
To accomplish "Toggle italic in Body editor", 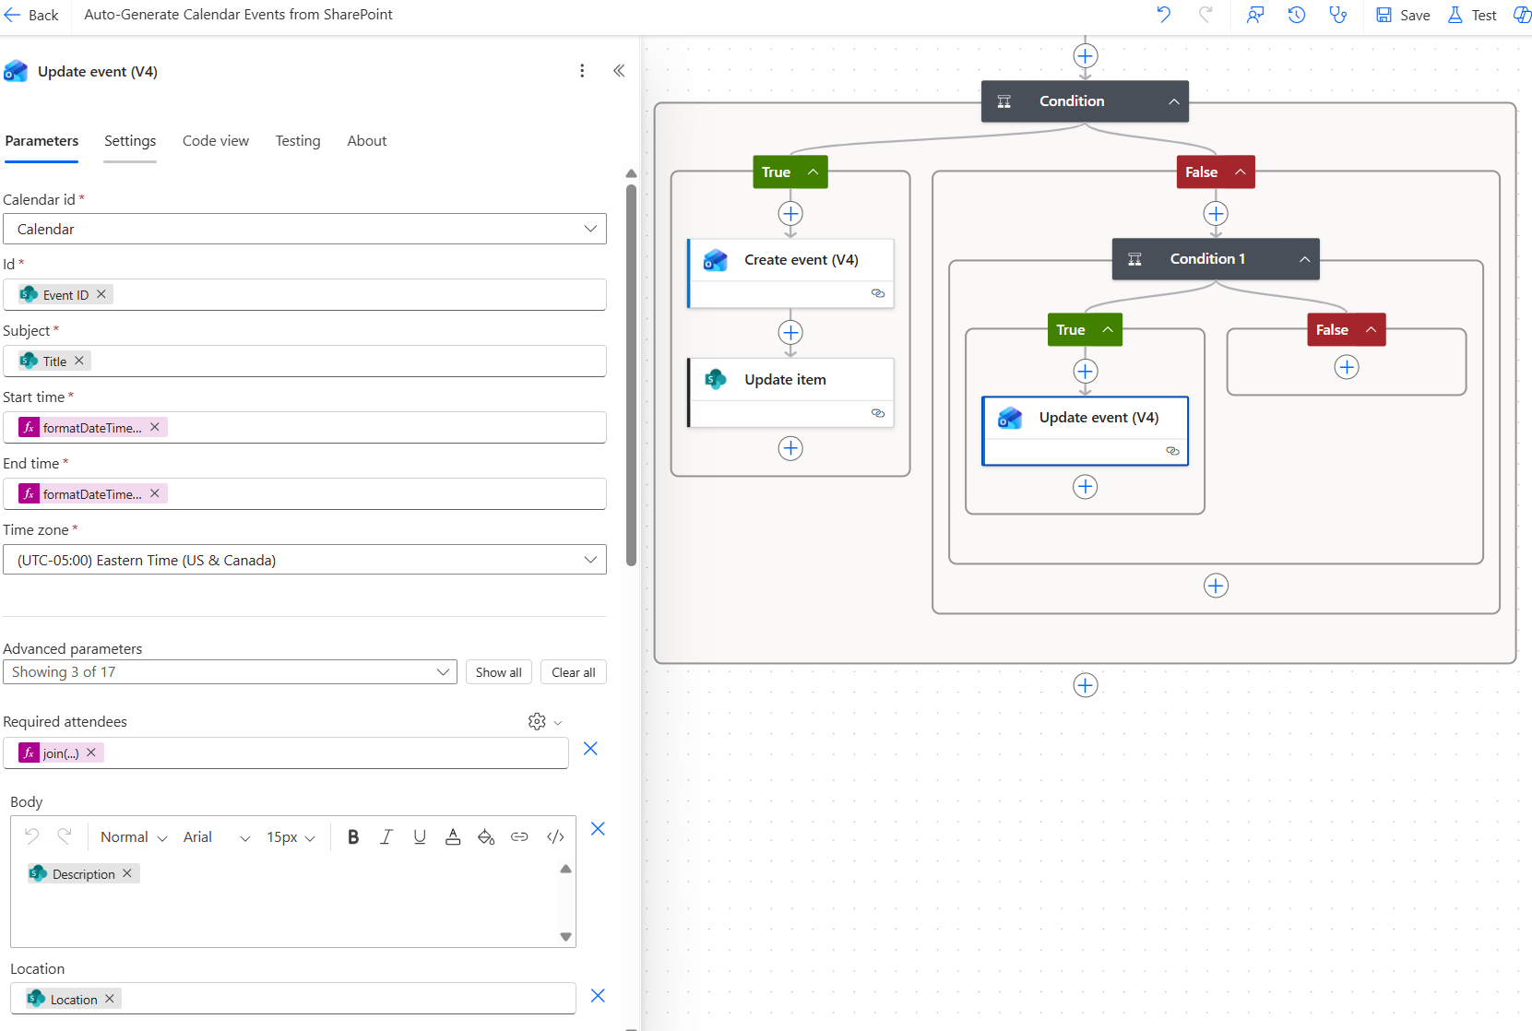I will tap(386, 836).
